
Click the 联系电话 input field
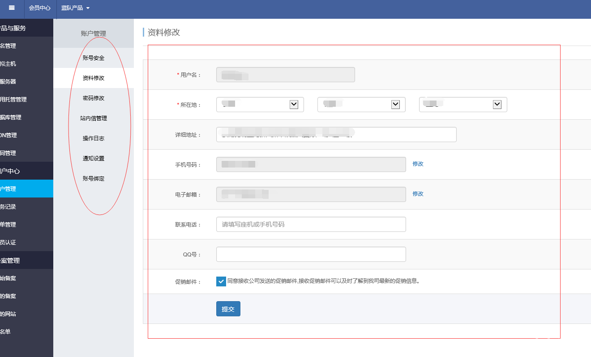click(x=311, y=224)
